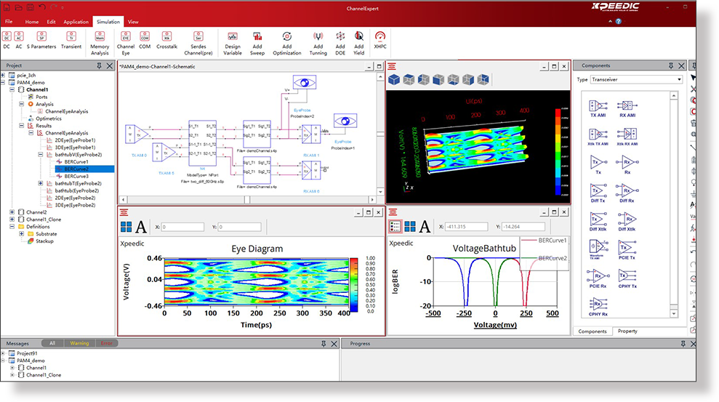Pick the RX AMI component

[x=627, y=108]
